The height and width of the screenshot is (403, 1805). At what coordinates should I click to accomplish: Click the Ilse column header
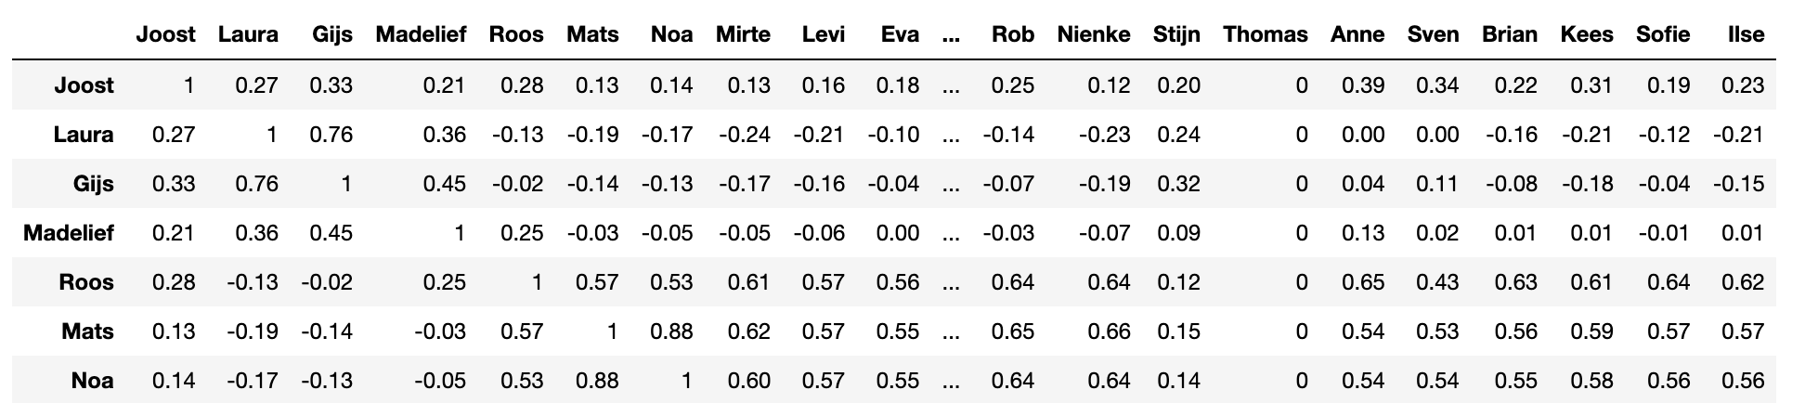pos(1746,35)
